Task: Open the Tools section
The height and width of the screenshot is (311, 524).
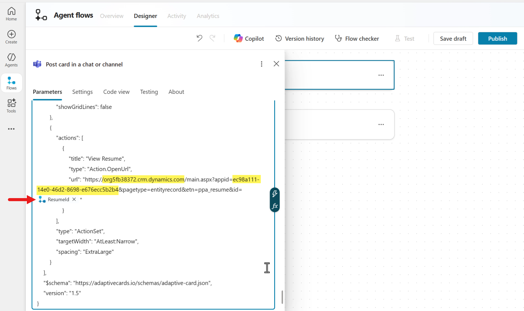Action: click(11, 106)
